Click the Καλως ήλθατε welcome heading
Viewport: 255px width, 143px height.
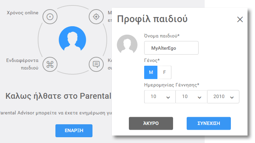click(x=58, y=96)
